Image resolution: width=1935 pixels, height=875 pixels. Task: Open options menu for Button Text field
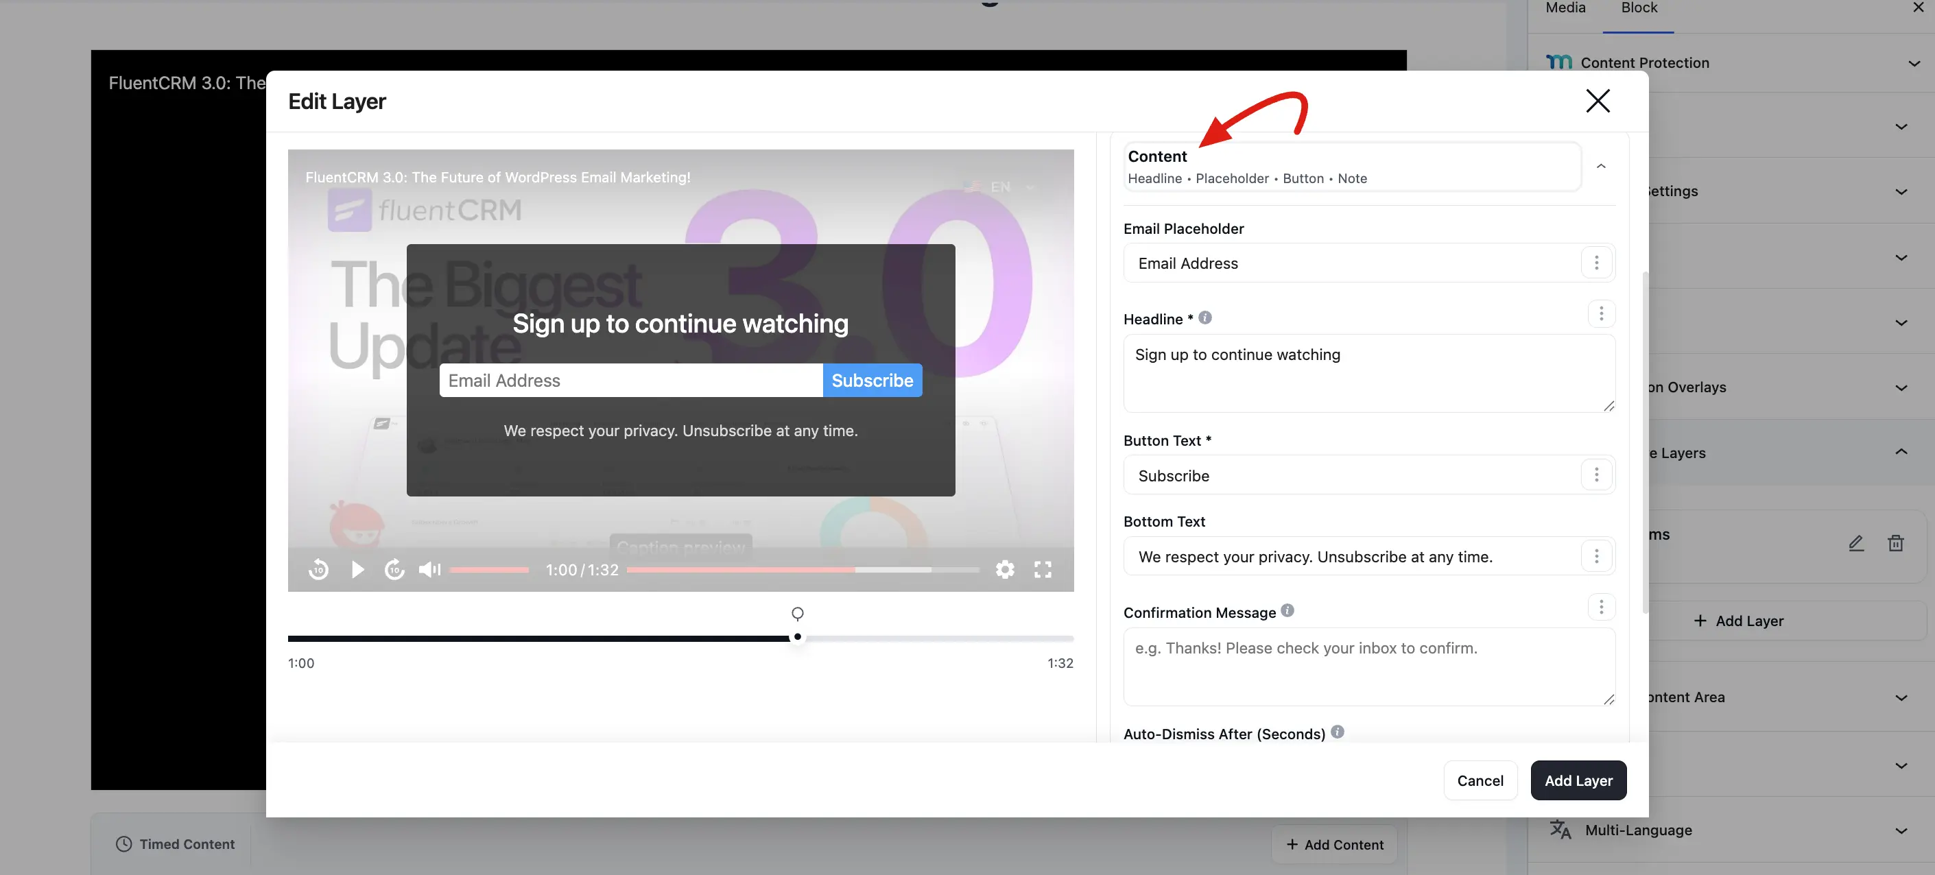pos(1596,475)
